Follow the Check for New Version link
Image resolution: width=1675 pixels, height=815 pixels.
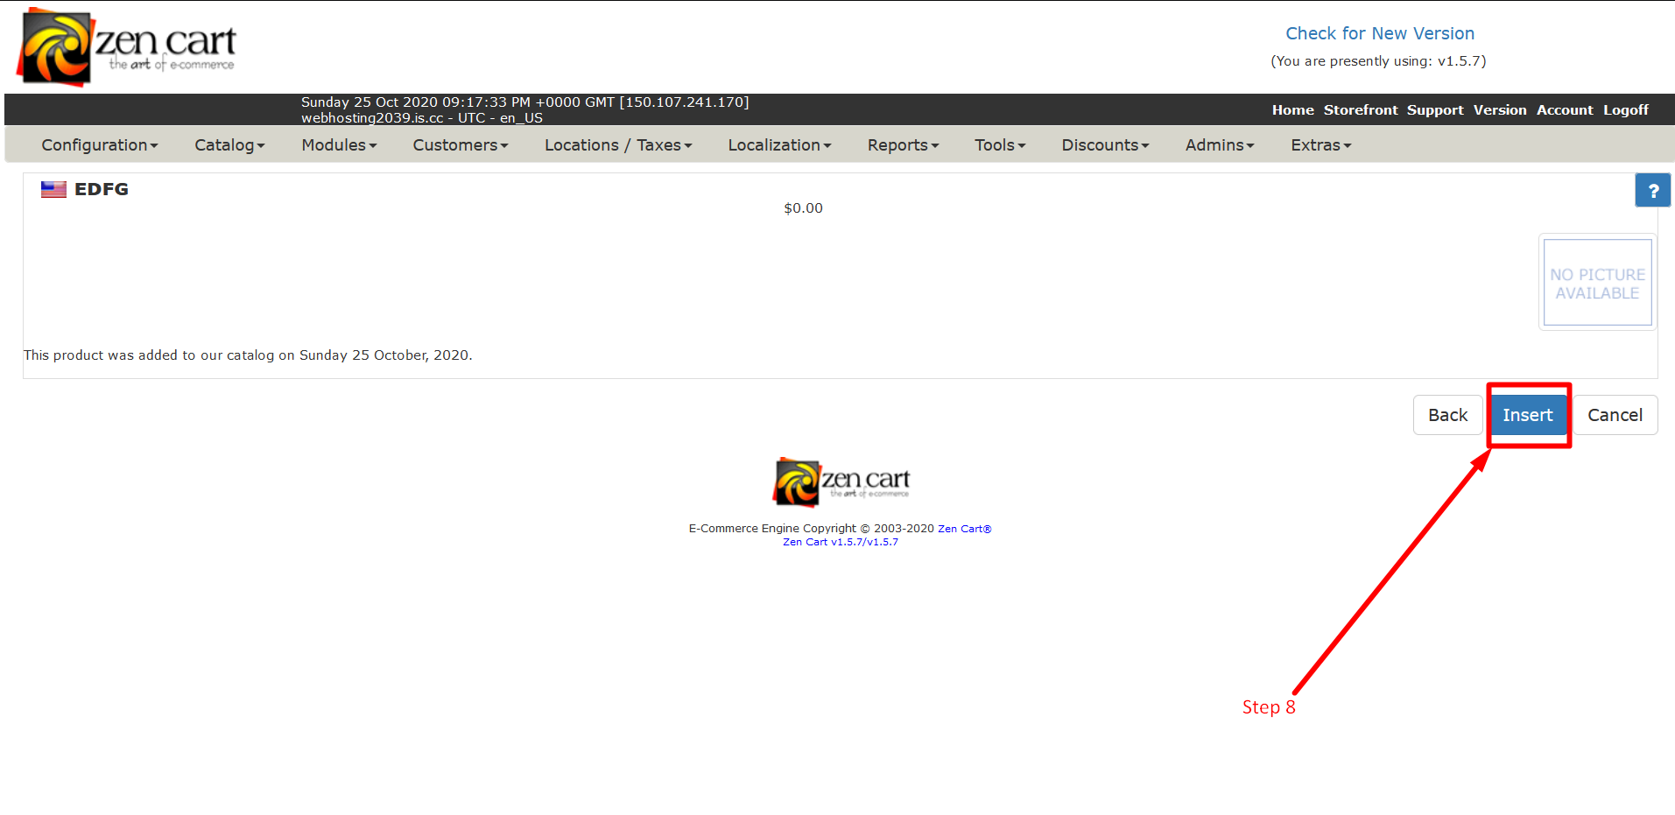1380,33
